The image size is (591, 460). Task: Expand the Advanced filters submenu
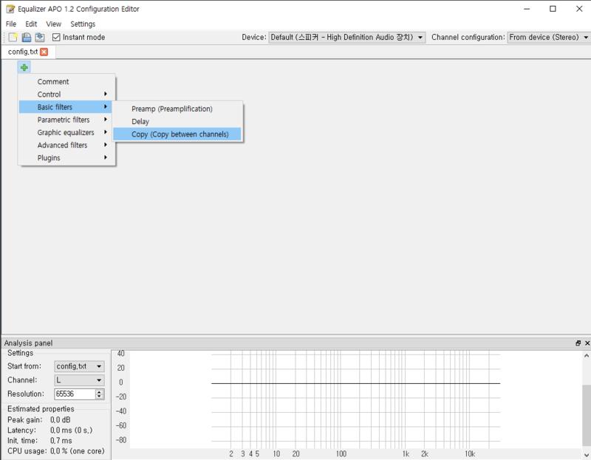pos(66,145)
